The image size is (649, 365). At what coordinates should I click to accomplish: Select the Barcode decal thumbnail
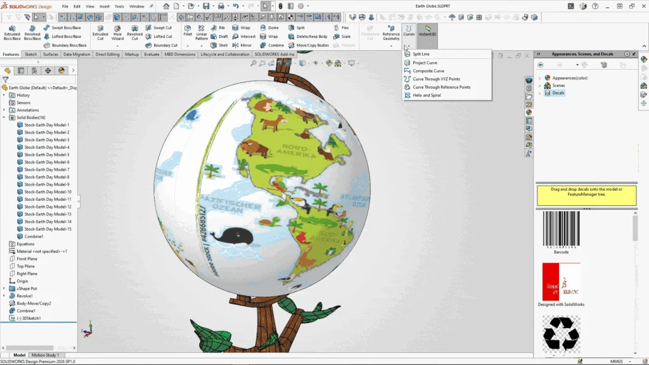[562, 229]
